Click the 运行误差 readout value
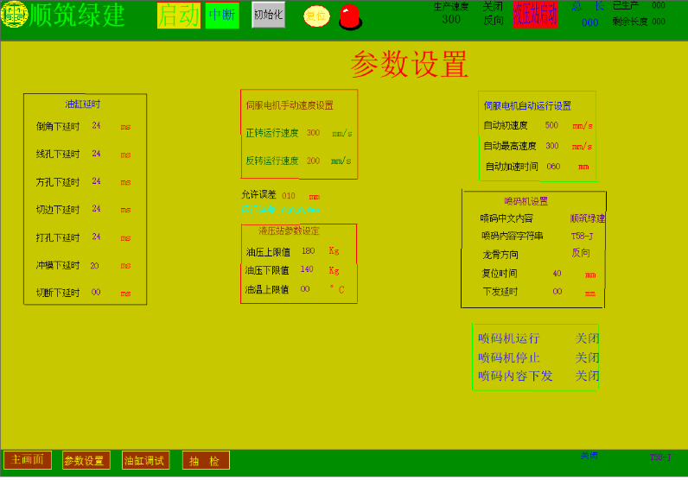The height and width of the screenshot is (480, 688). [x=300, y=211]
